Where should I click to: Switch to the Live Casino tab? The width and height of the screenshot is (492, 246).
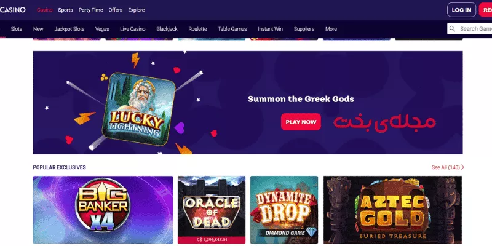click(133, 29)
